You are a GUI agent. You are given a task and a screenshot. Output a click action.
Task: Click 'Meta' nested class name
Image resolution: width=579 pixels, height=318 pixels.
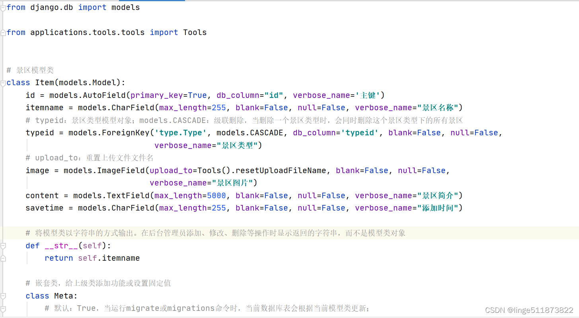coord(64,296)
